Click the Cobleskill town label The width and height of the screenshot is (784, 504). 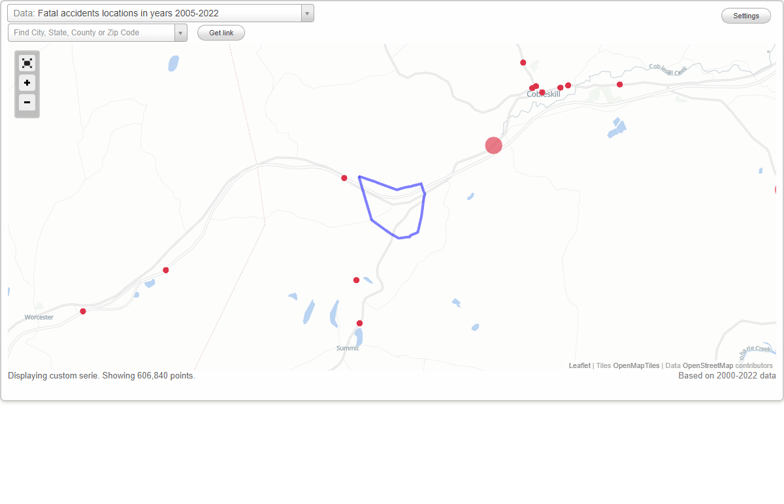click(x=544, y=93)
